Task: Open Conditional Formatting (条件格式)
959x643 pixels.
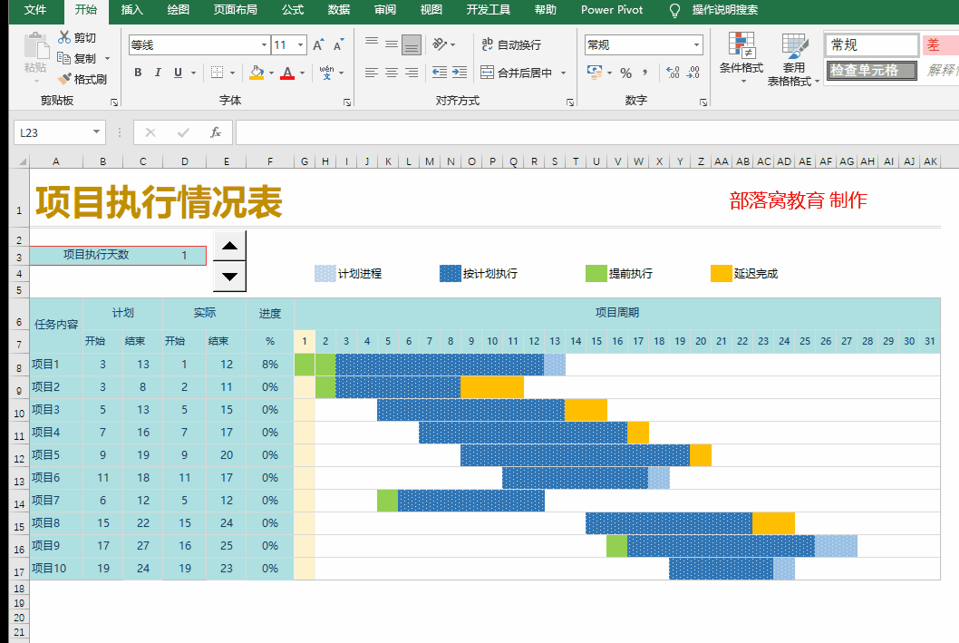Action: (741, 58)
